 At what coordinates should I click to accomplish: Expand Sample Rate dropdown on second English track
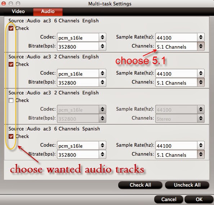tap(180, 73)
